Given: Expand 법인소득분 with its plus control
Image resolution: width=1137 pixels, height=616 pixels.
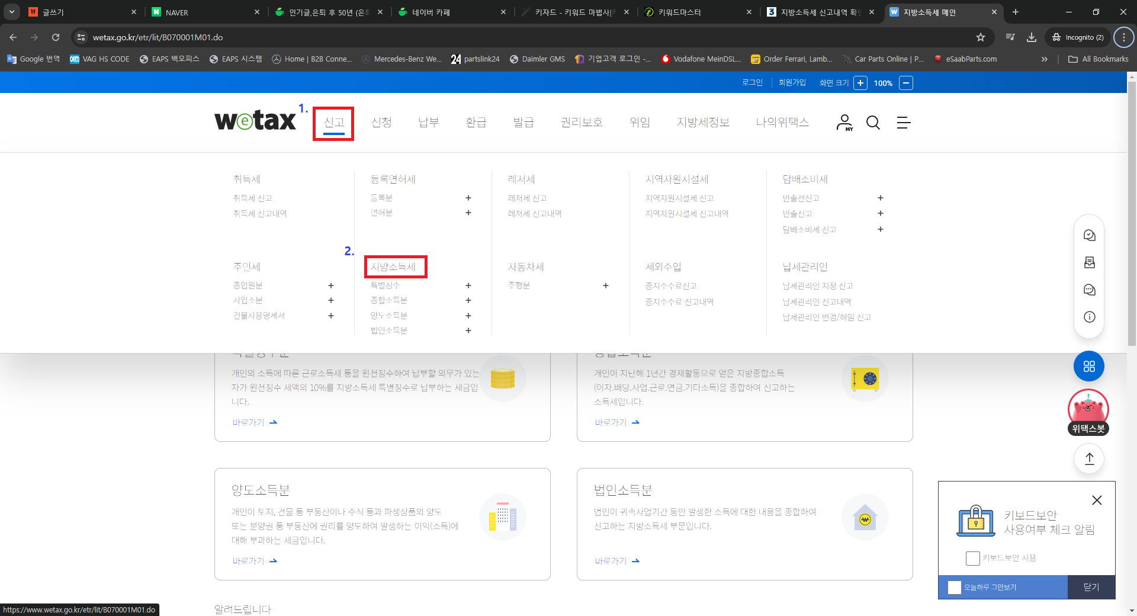Looking at the screenshot, I should pos(468,331).
